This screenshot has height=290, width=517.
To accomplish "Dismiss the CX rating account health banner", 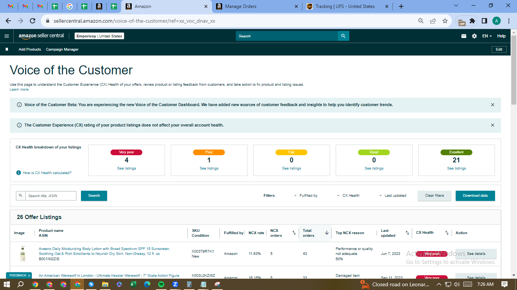I will [x=492, y=125].
